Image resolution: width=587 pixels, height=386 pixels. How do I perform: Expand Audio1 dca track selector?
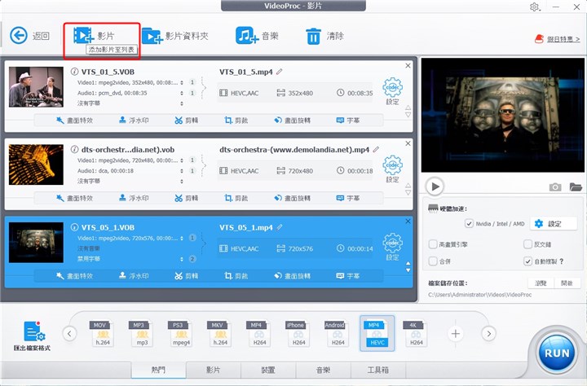(182, 170)
